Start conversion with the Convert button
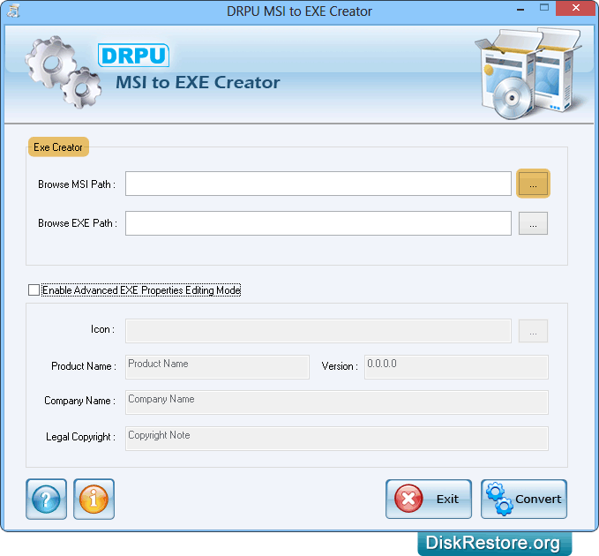The height and width of the screenshot is (556, 599). [x=524, y=499]
